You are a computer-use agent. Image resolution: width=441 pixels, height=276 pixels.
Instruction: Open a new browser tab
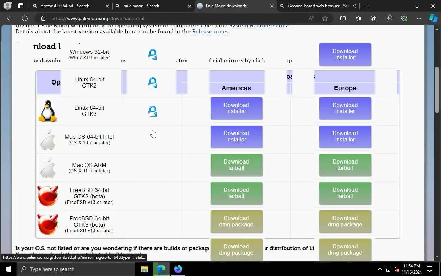coord(367,6)
